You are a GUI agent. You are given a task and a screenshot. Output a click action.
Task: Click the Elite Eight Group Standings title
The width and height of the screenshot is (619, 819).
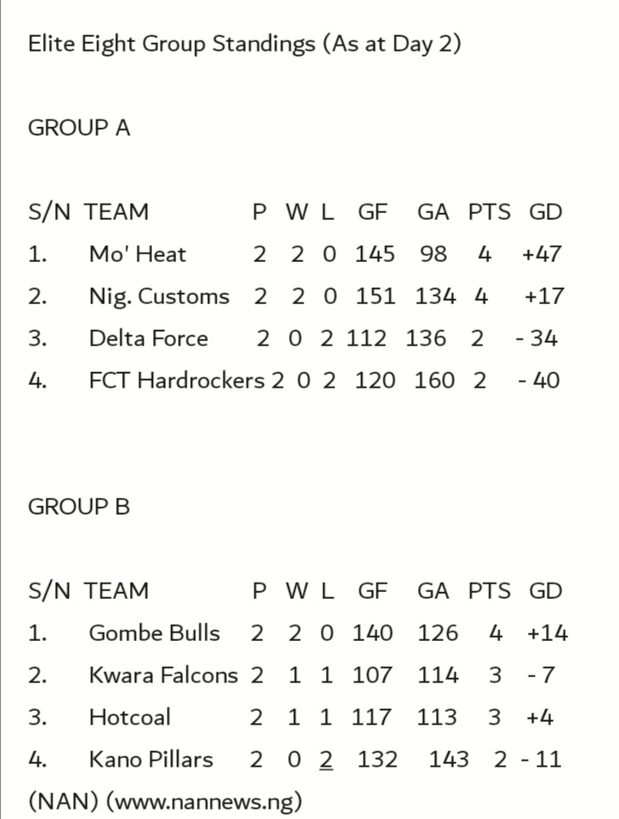coord(244,44)
